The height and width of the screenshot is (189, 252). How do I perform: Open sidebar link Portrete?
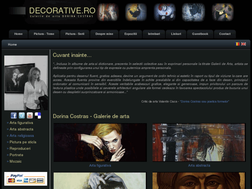pyautogui.click(x=16, y=155)
